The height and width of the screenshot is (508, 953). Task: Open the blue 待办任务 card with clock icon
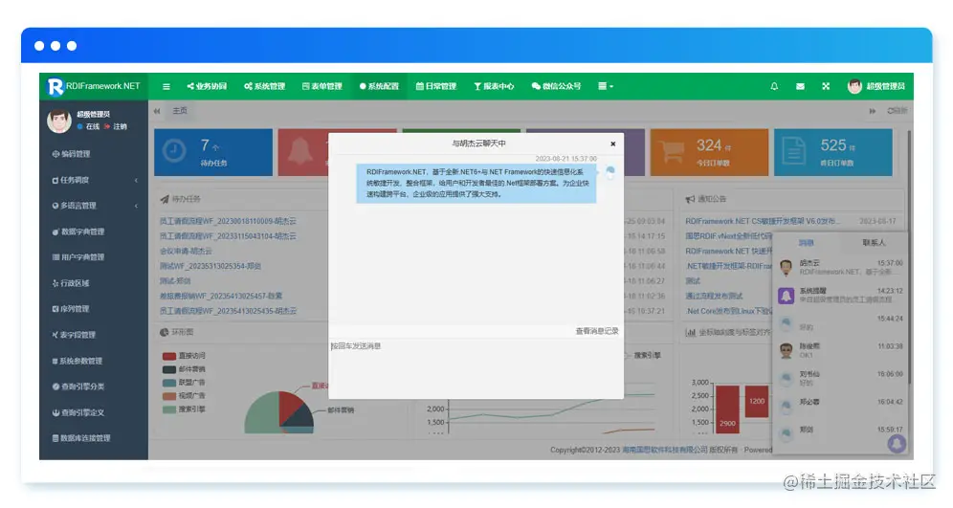tap(213, 152)
